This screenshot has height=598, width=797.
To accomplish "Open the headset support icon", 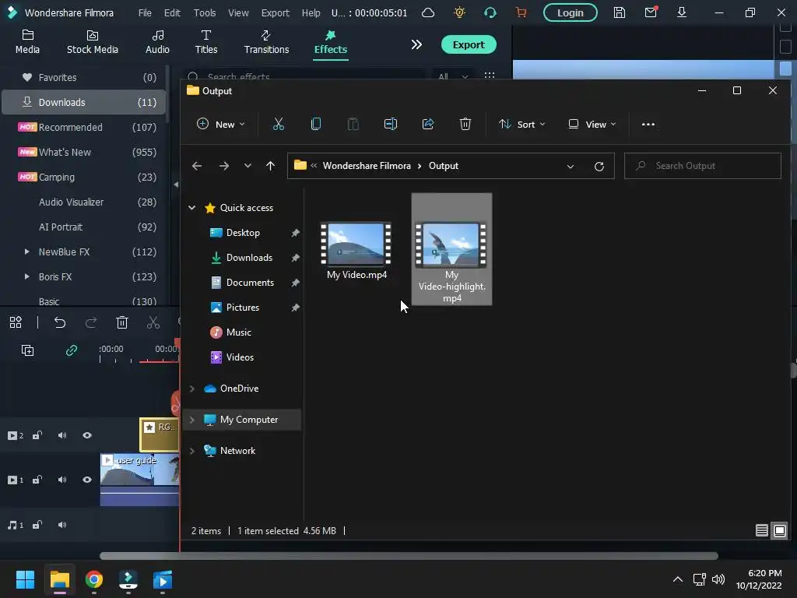I will tap(490, 12).
